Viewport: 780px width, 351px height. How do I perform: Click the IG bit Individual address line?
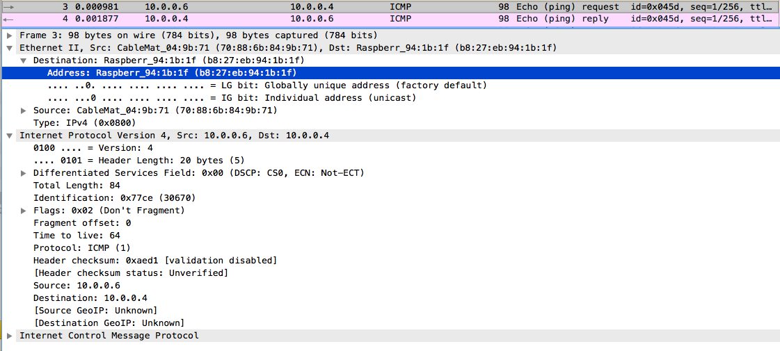[232, 98]
